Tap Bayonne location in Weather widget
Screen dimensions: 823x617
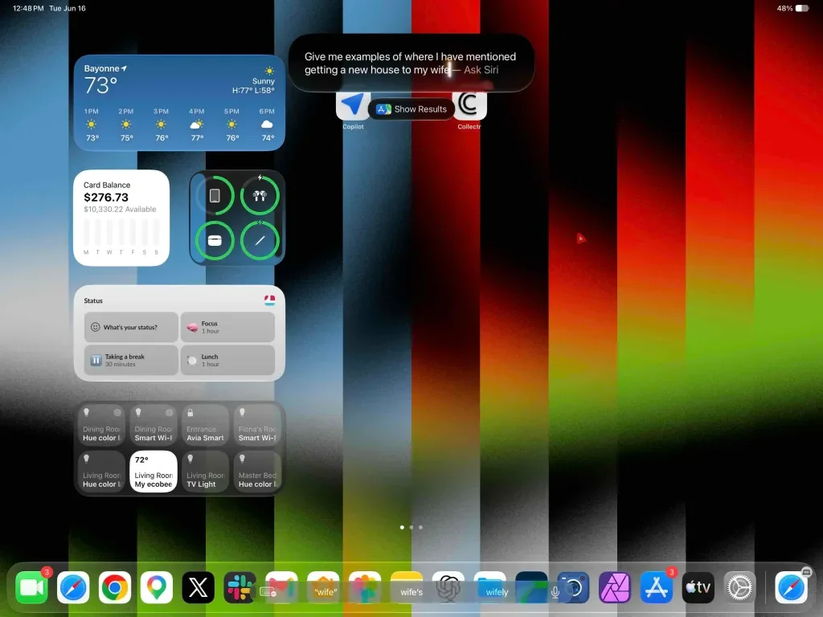point(105,68)
